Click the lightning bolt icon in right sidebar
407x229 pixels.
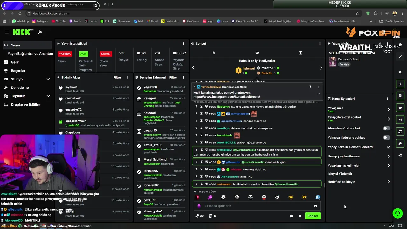pos(400,84)
